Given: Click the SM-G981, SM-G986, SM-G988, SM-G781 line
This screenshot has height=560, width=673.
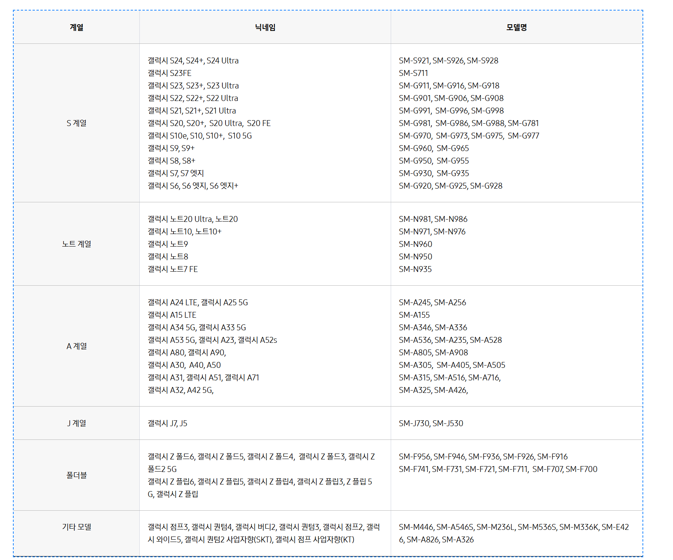Looking at the screenshot, I should coord(469,123).
